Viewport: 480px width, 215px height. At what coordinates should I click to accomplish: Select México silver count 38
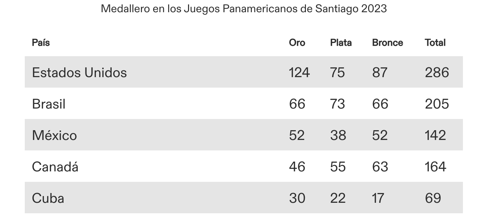click(338, 135)
